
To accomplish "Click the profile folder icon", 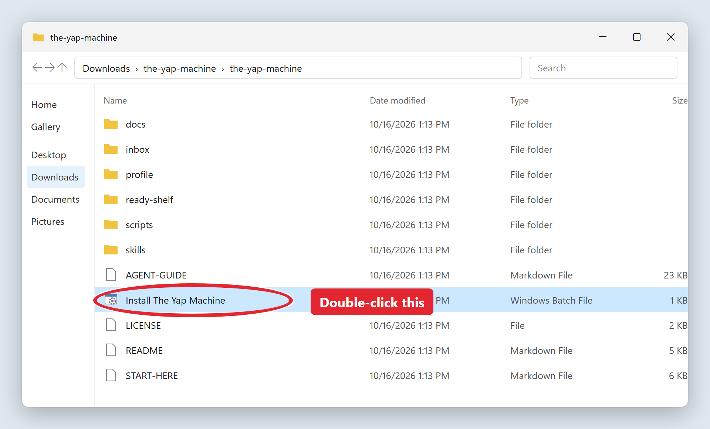I will click(111, 175).
